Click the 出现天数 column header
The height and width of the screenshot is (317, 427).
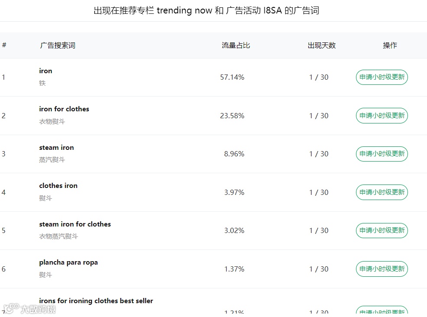coord(322,45)
